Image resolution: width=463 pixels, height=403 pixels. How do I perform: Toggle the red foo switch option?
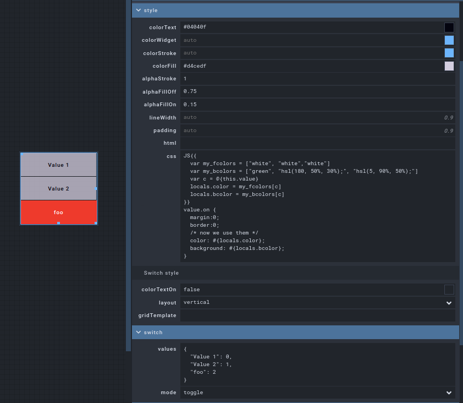point(58,213)
